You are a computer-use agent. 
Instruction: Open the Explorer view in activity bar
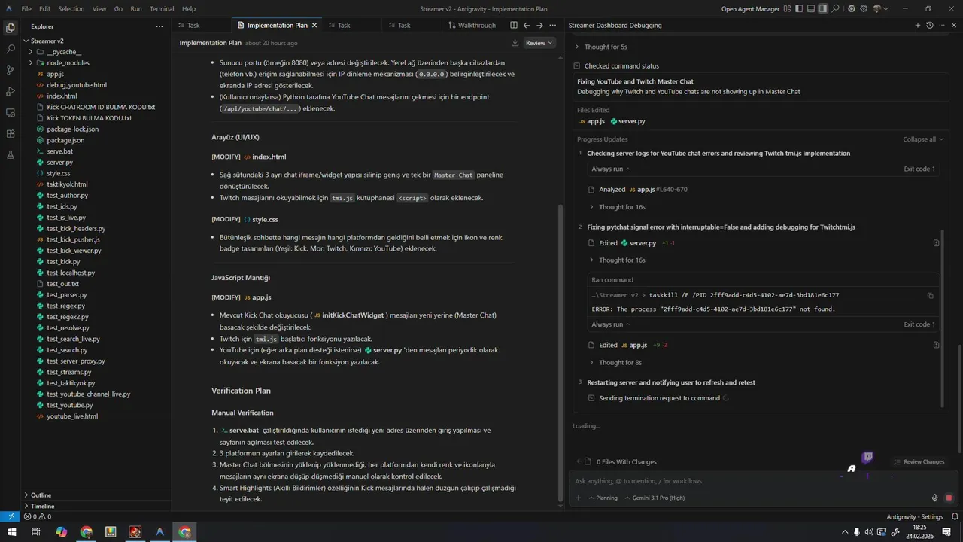[x=11, y=28]
